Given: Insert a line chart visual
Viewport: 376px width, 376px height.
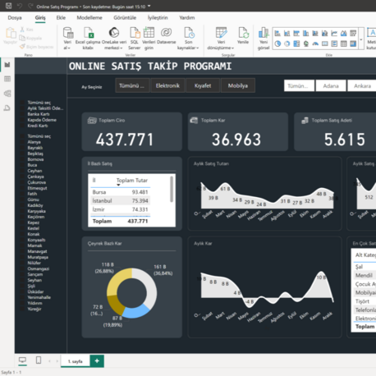Looking at the screenshot, I should pyautogui.click(x=334, y=34).
